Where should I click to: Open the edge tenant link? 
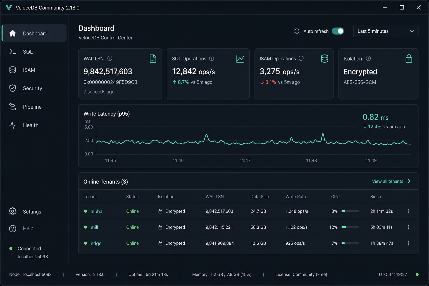click(x=96, y=244)
